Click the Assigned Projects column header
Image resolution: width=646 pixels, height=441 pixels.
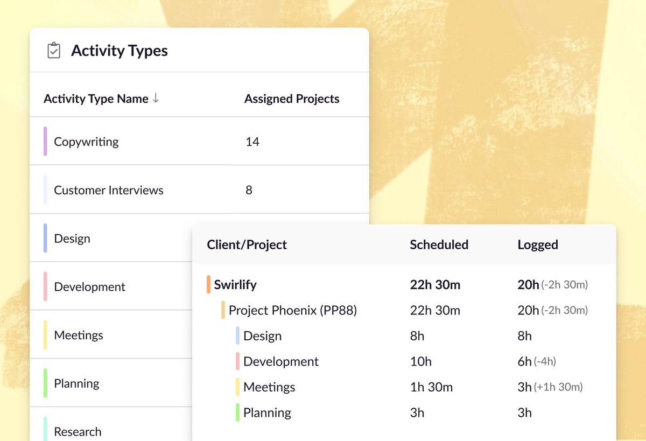[x=292, y=99]
